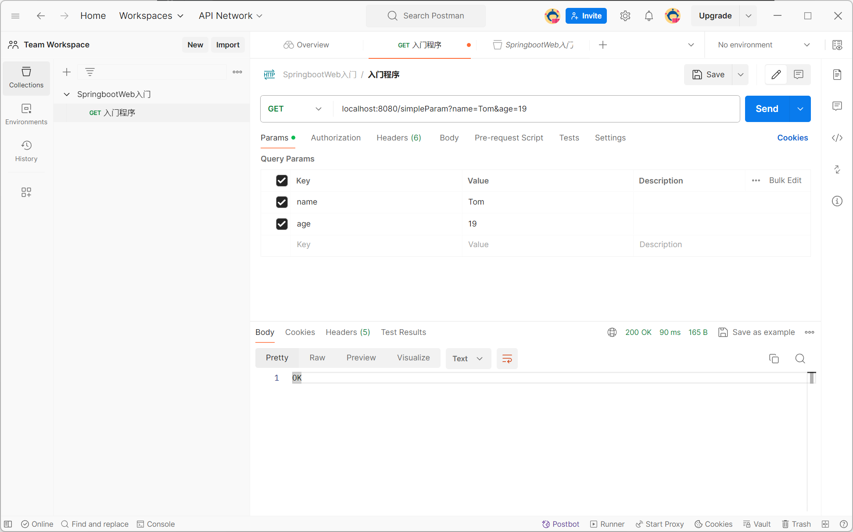The height and width of the screenshot is (532, 853).
Task: Open the Collections sidebar panel
Action: click(x=26, y=78)
